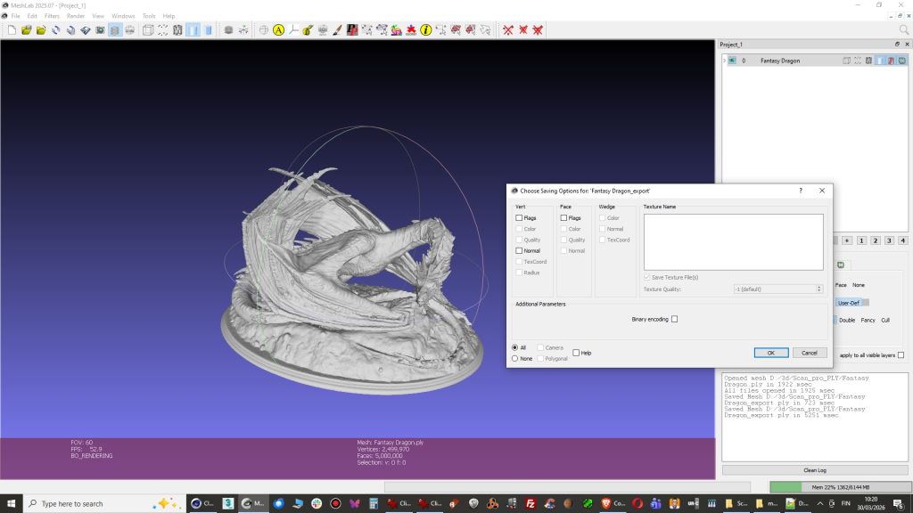Screen dimensions: 913x513
Task: Enable Vert Flags checkbox
Action: pos(519,217)
